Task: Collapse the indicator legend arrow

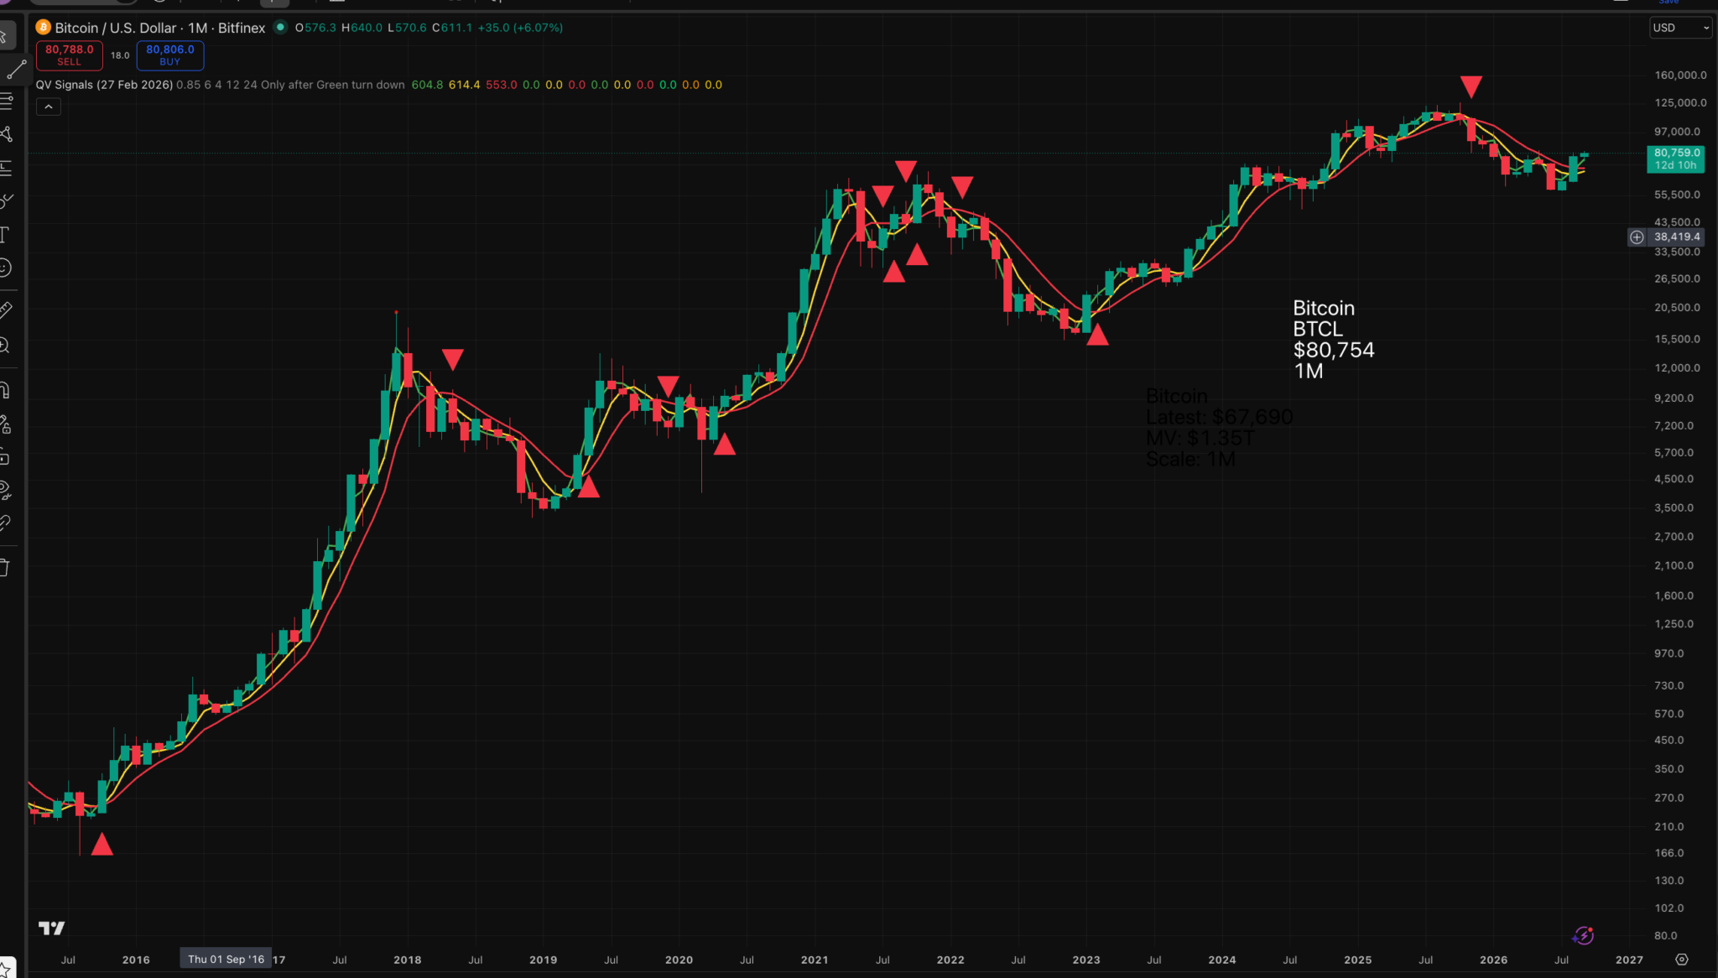Action: click(49, 107)
